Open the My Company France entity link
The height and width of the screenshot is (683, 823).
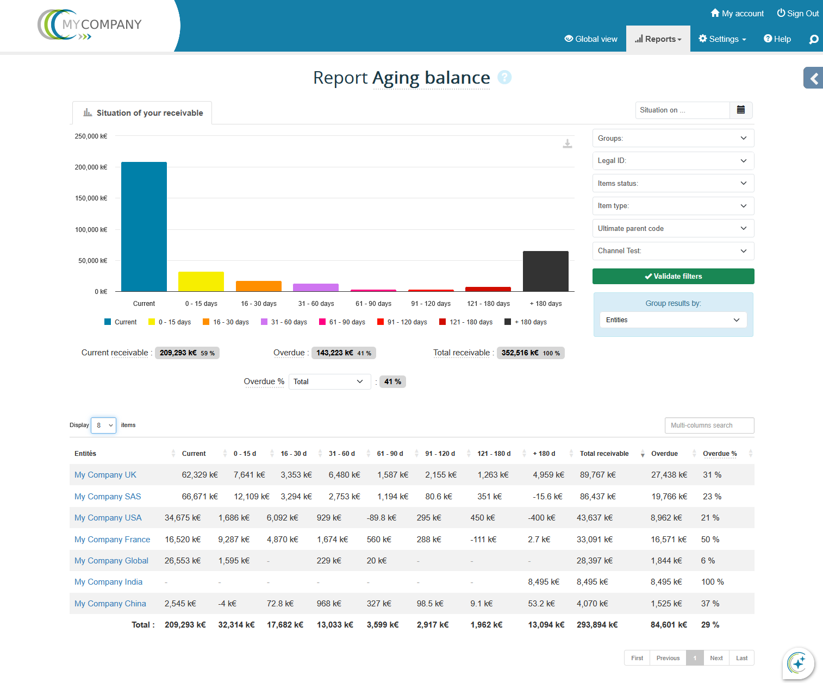click(x=112, y=540)
